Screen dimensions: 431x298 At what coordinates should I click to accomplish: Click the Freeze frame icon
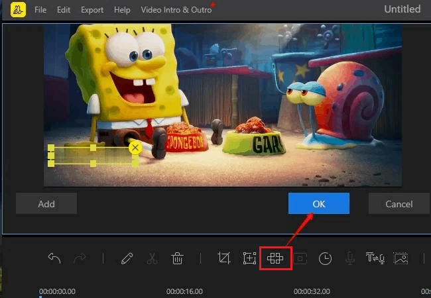[x=300, y=258]
